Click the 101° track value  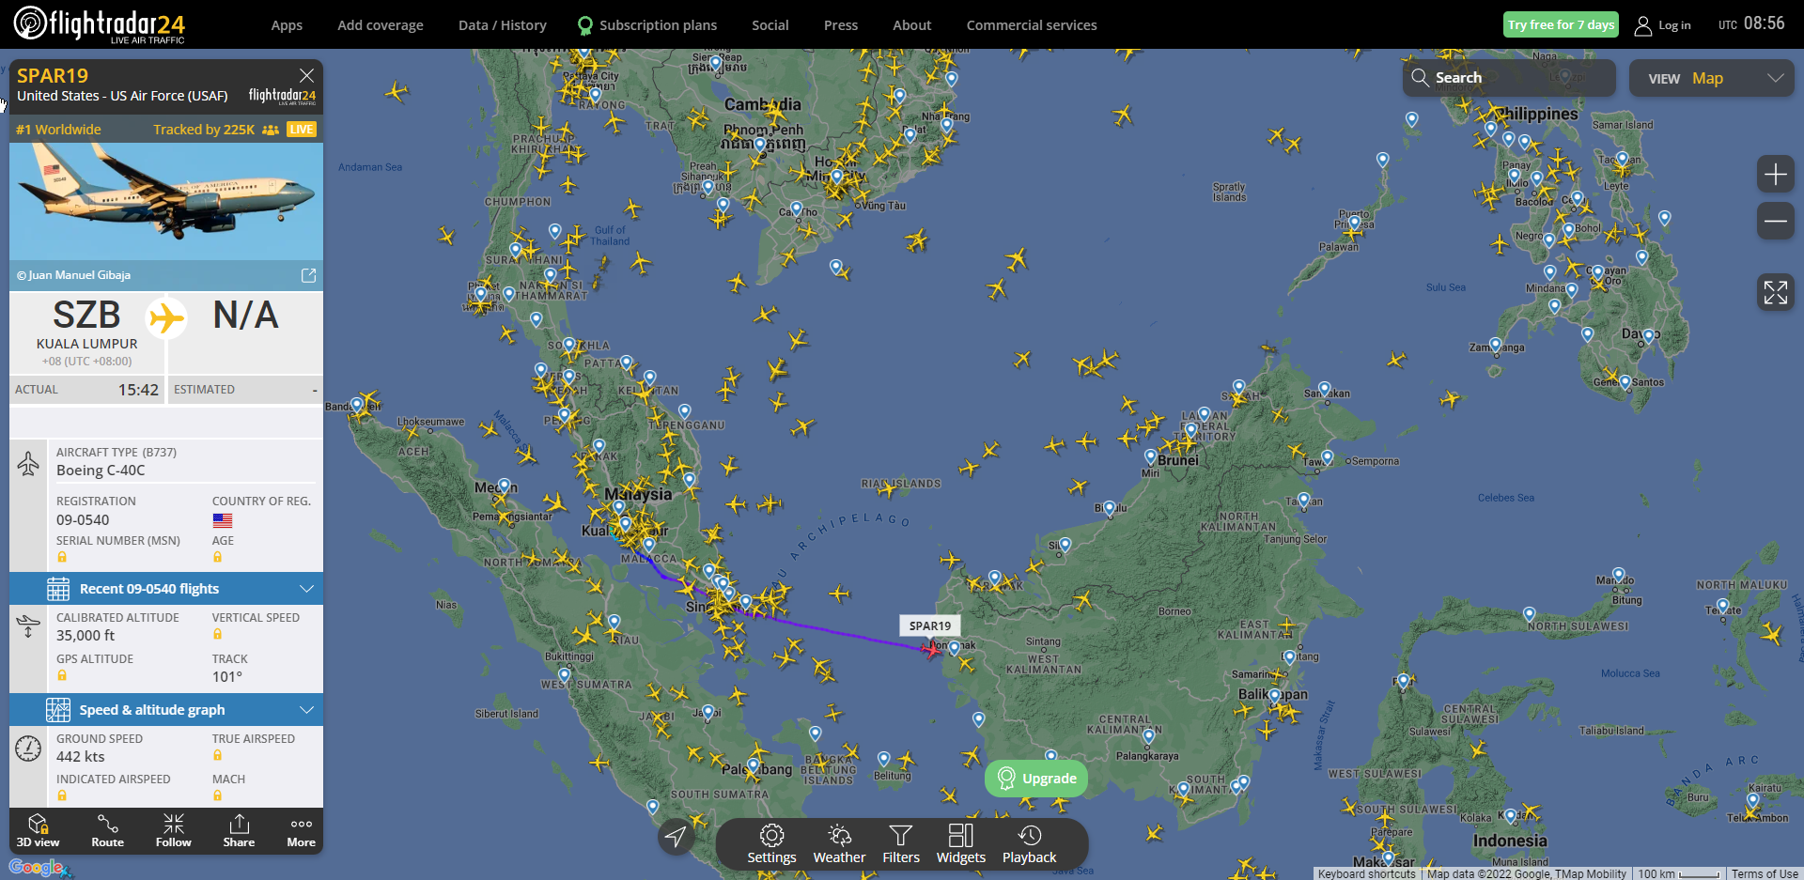(227, 676)
